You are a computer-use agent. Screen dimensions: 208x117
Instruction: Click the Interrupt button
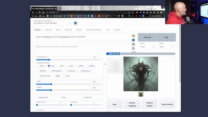[x=147, y=37]
